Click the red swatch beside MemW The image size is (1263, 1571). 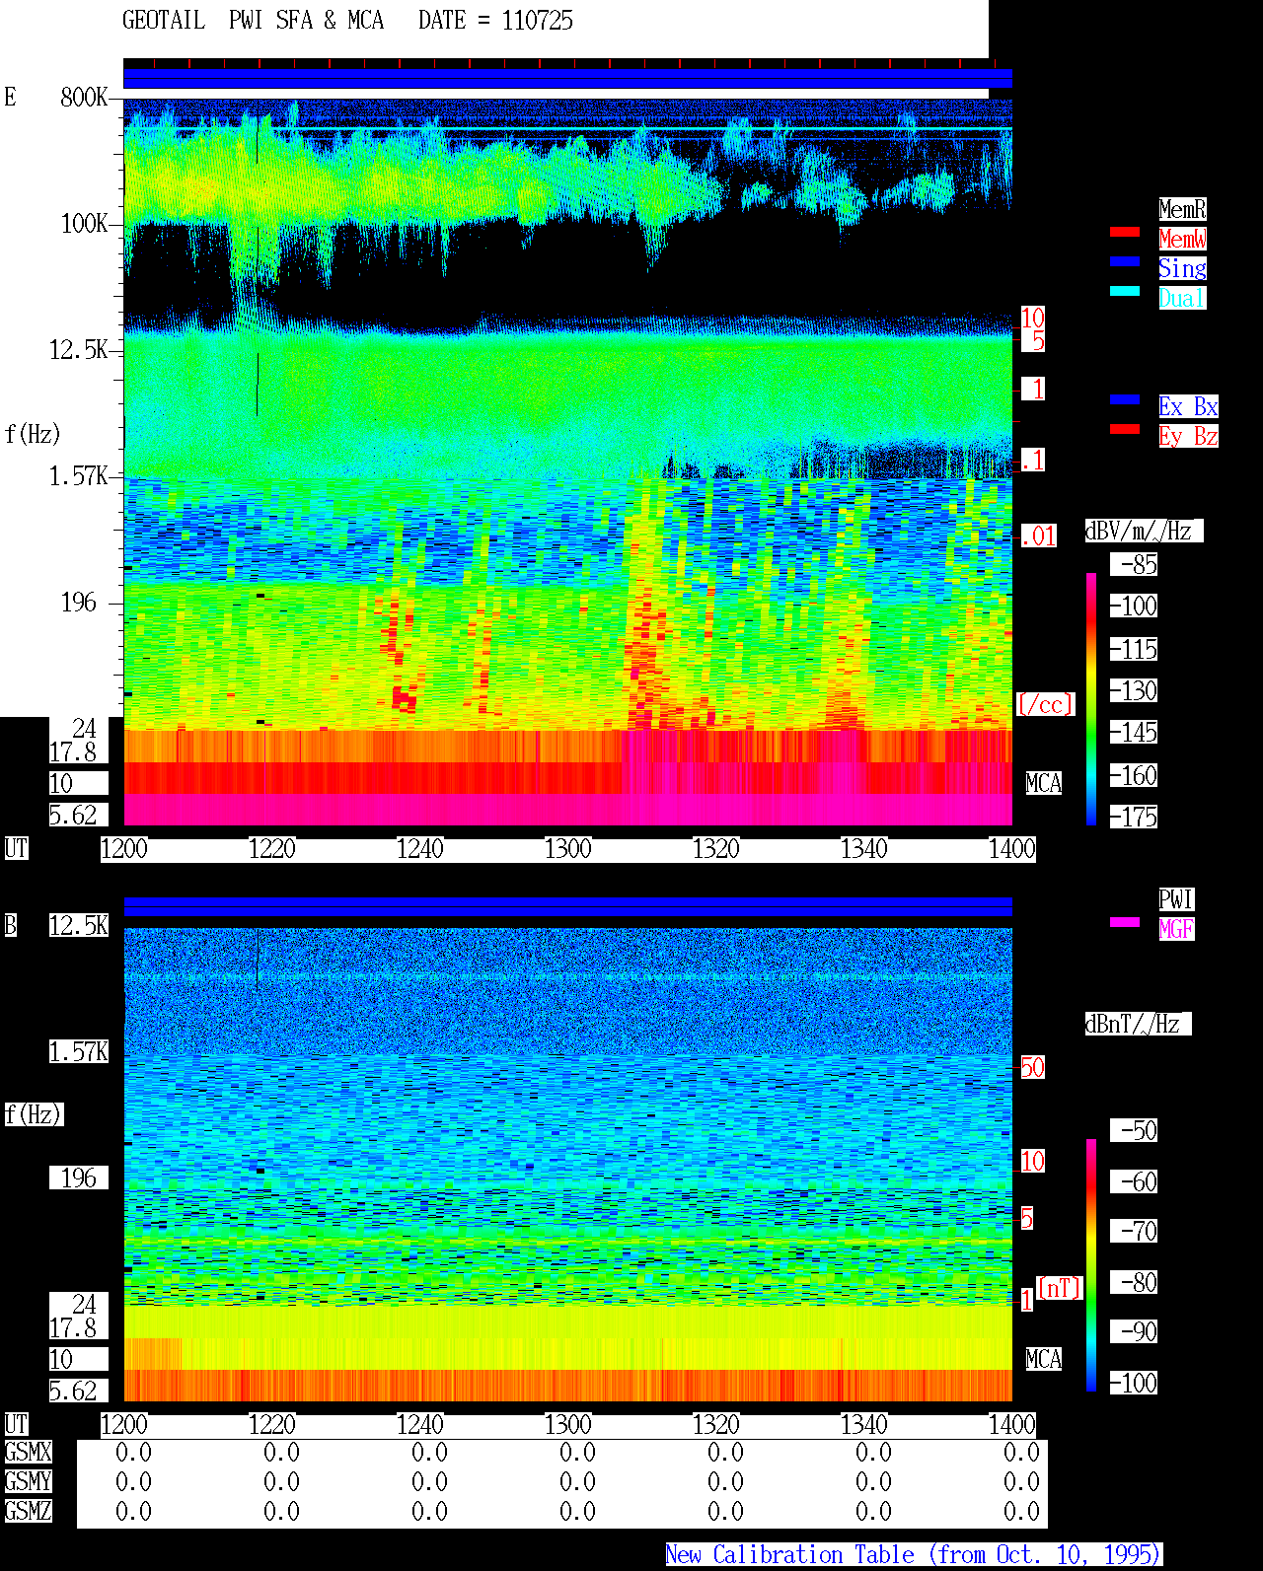point(1125,232)
